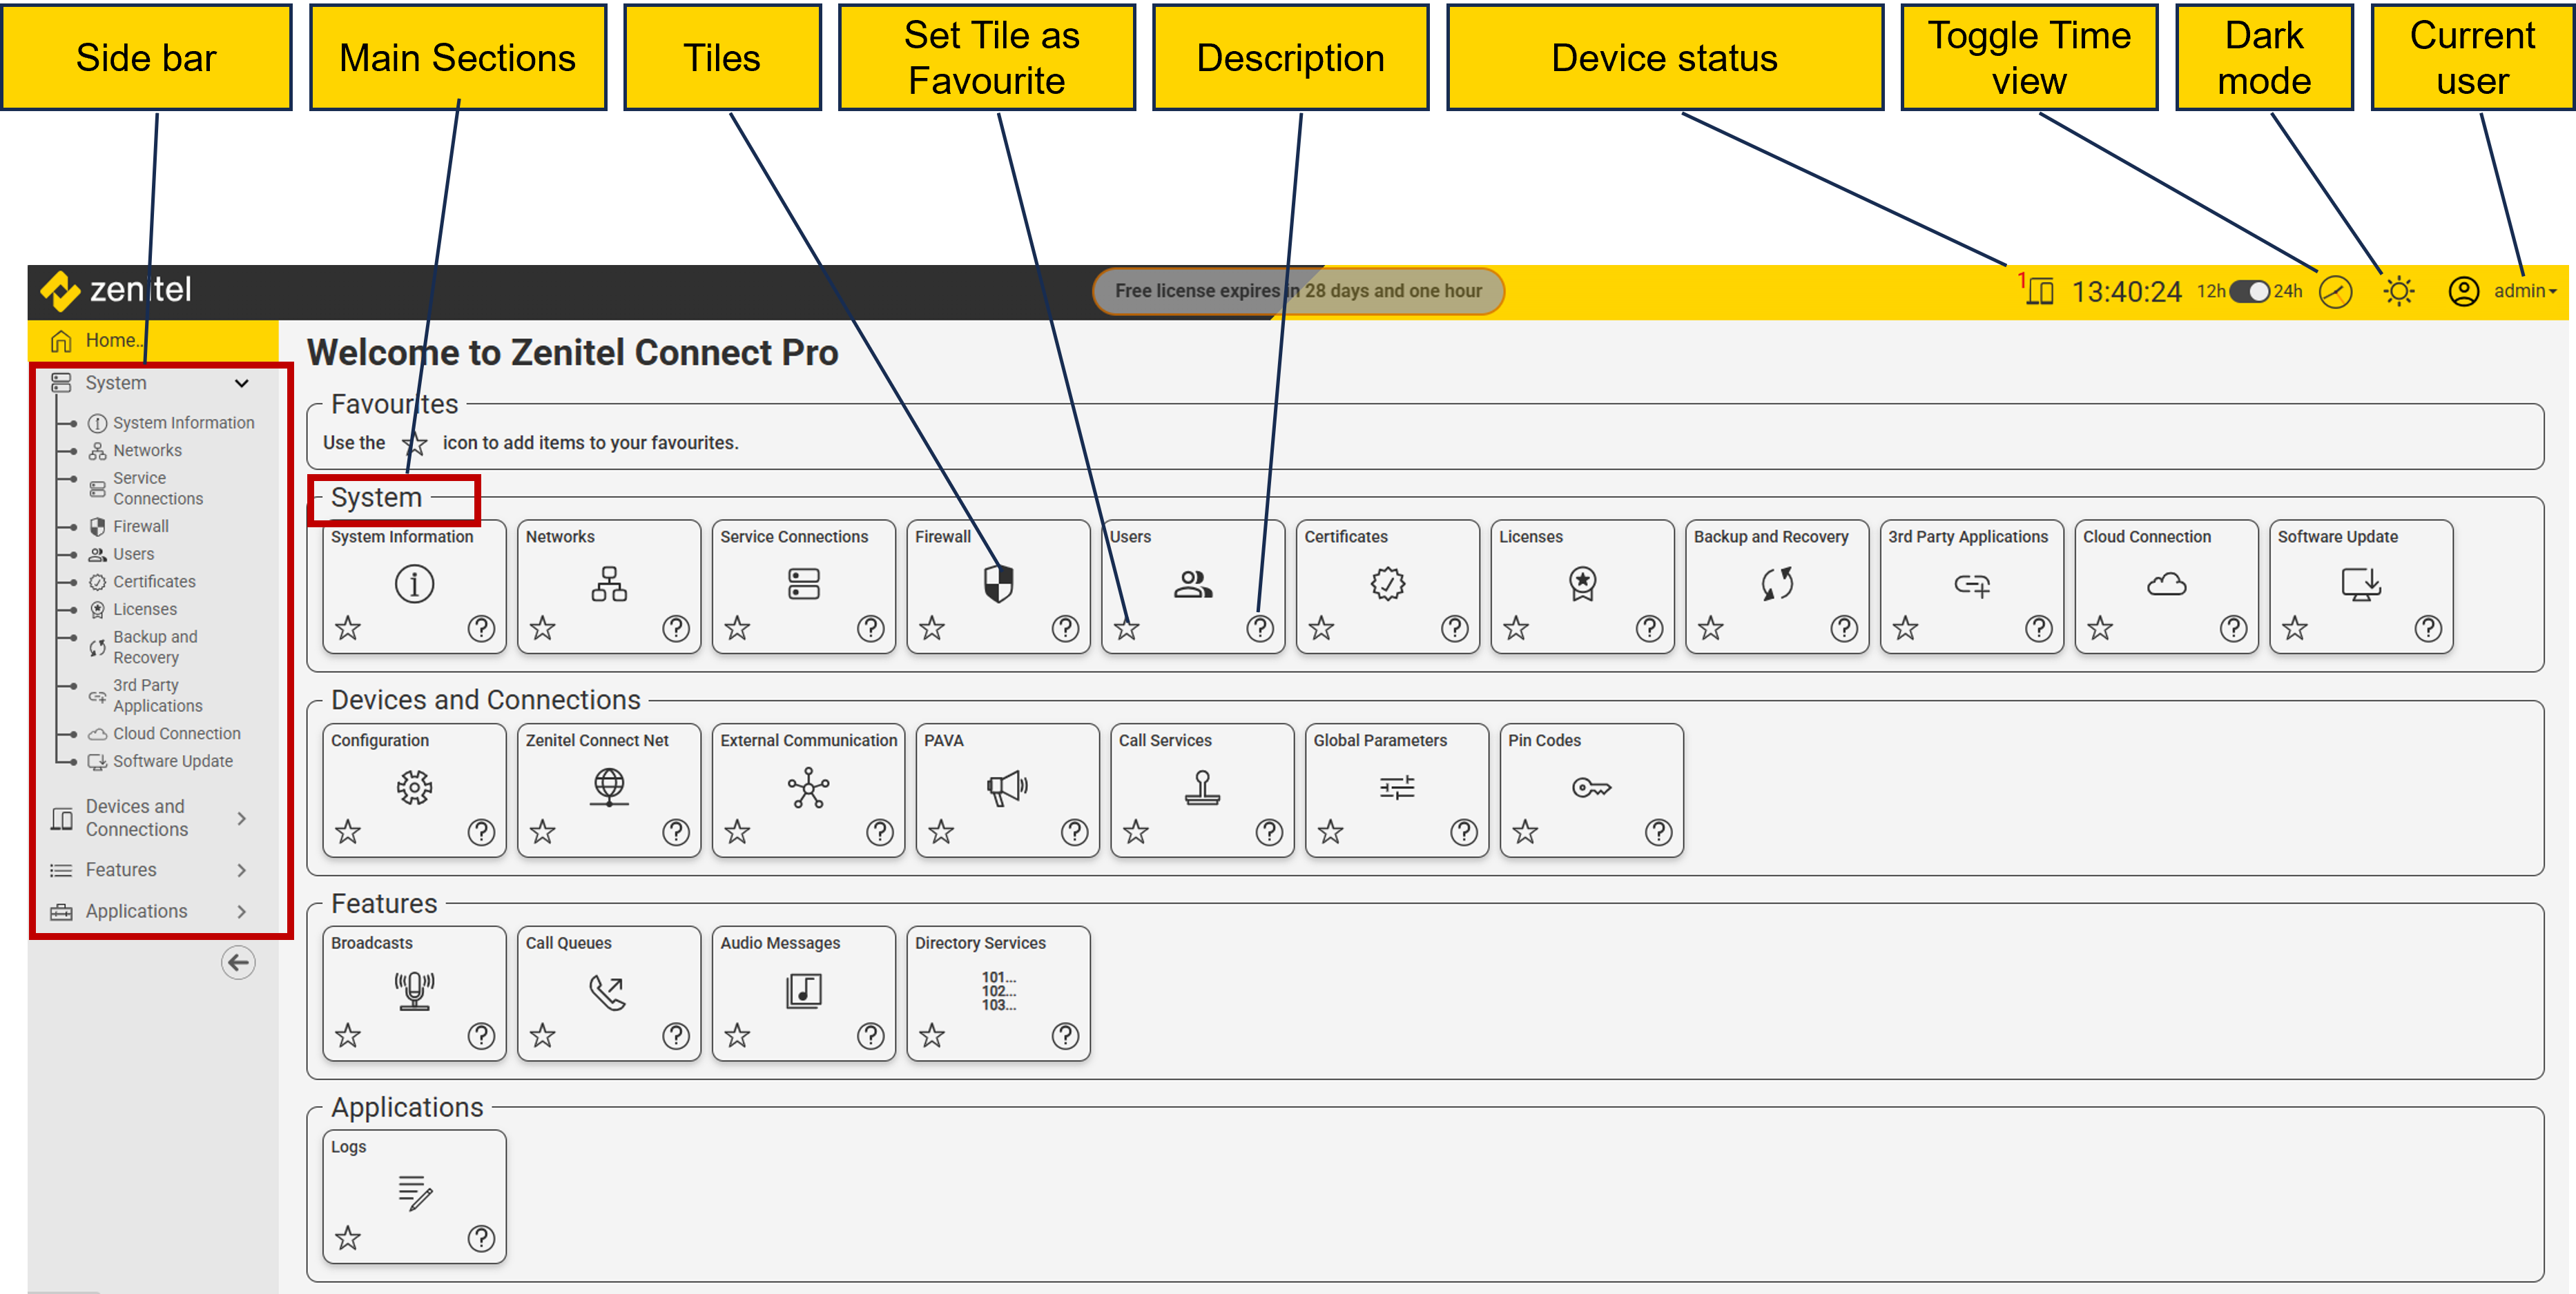Open the Broadcasts microphone tile

pyautogui.click(x=414, y=989)
